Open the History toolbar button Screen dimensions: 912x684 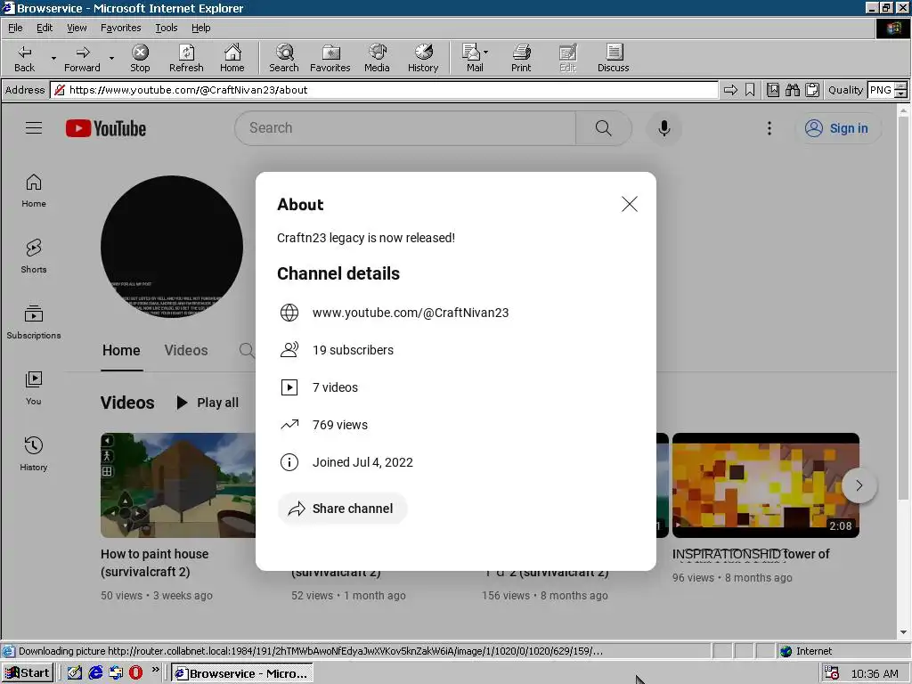tap(423, 58)
